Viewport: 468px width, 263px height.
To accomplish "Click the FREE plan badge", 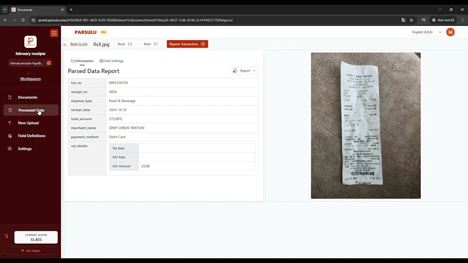I will (x=104, y=32).
